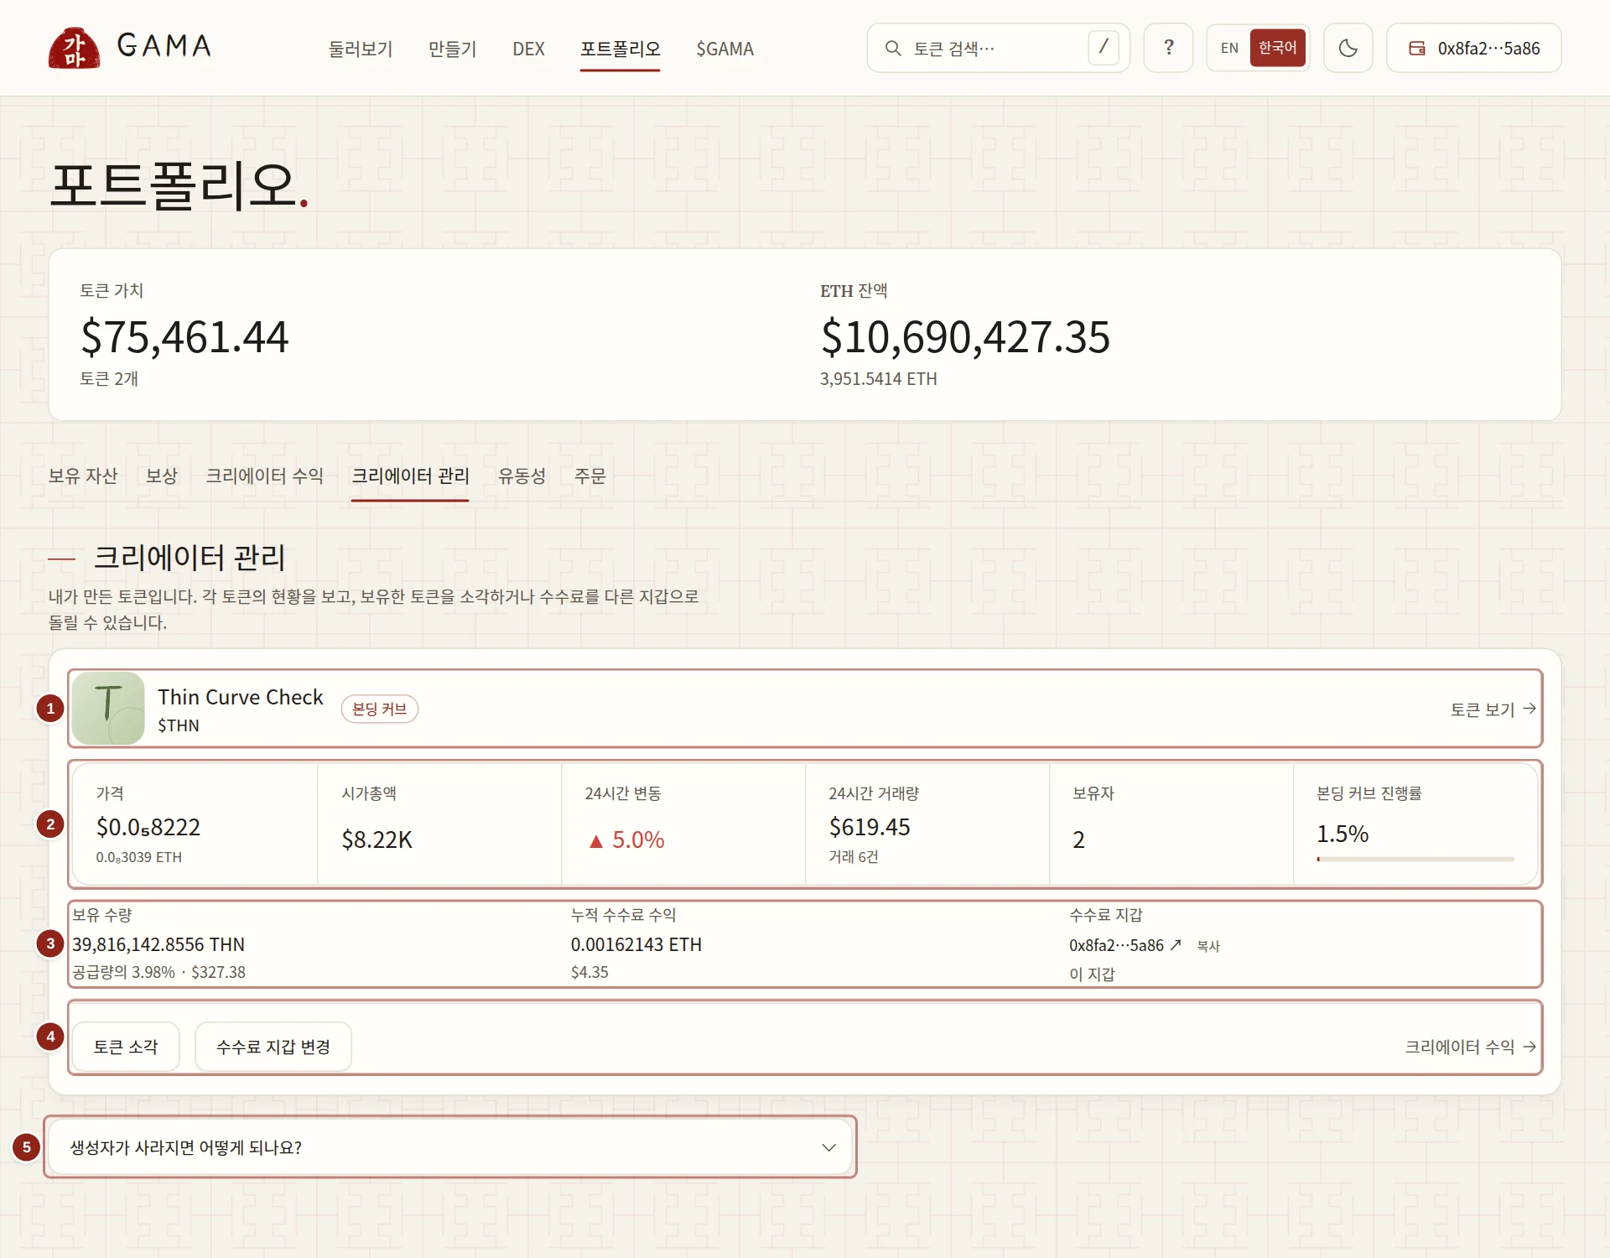The image size is (1610, 1258).
Task: Expand the 생성자가 사라지면 어떻게 되나요? FAQ
Action: point(450,1147)
